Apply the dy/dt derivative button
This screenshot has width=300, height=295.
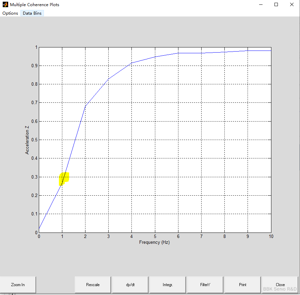[x=130, y=285]
